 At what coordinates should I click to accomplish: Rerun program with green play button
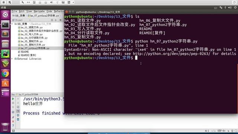click(13, 99)
